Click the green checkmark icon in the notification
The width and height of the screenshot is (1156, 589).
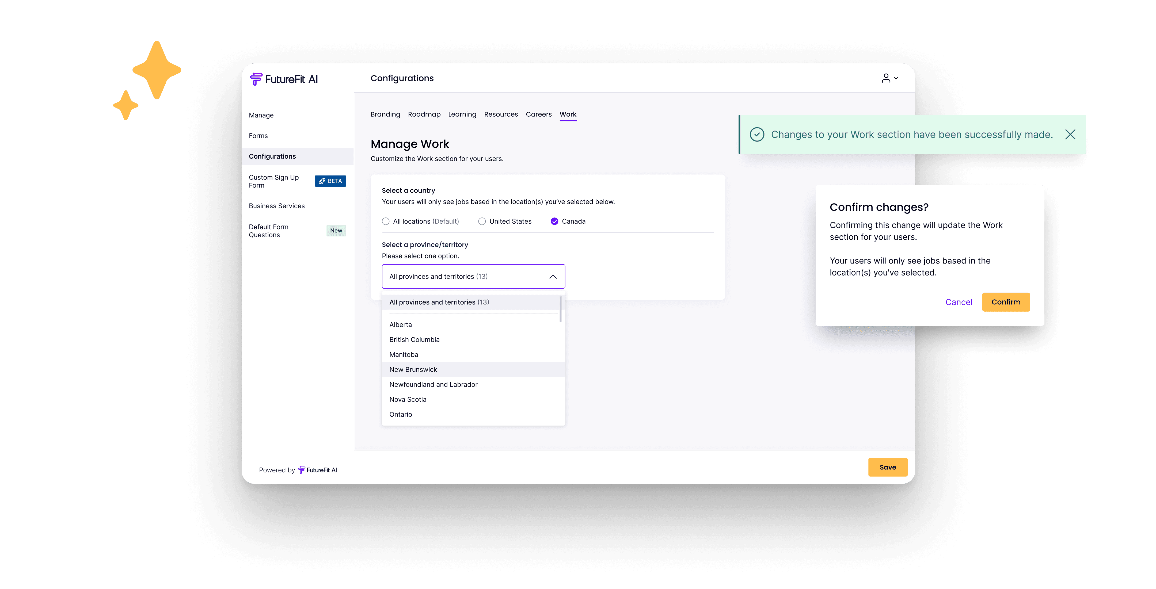[x=756, y=135]
